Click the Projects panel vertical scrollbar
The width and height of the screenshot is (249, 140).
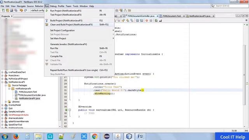pos(60,98)
